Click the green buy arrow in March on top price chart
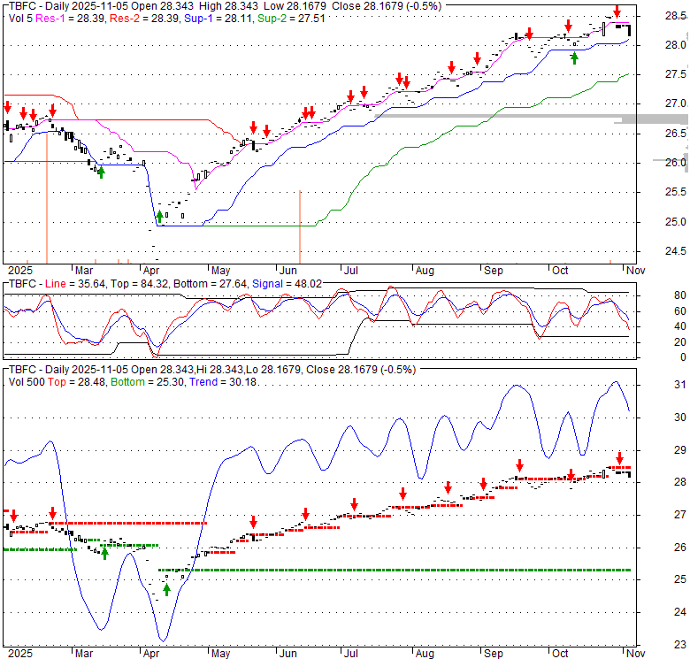This screenshot has height=659, width=690. click(x=101, y=172)
